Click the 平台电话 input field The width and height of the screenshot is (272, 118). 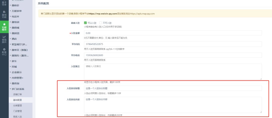[x=173, y=55]
